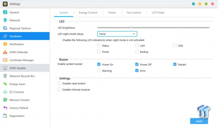The image size is (218, 127).
Task: Click the Hardware sidebar icon
Action: click(x=5, y=36)
